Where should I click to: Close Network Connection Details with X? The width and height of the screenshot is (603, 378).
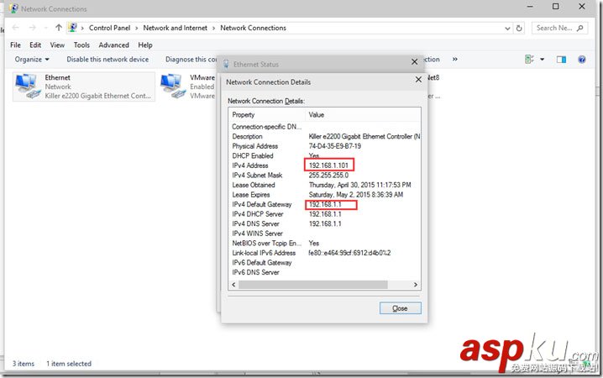click(418, 80)
